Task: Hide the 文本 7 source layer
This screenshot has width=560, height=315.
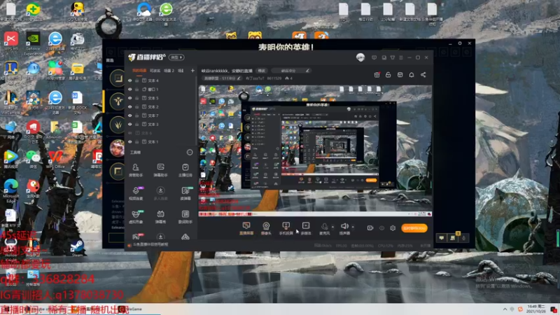Action: 130,115
